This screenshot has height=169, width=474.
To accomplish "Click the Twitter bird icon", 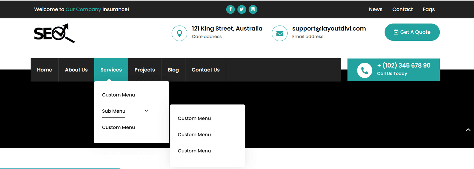I will point(242,9).
